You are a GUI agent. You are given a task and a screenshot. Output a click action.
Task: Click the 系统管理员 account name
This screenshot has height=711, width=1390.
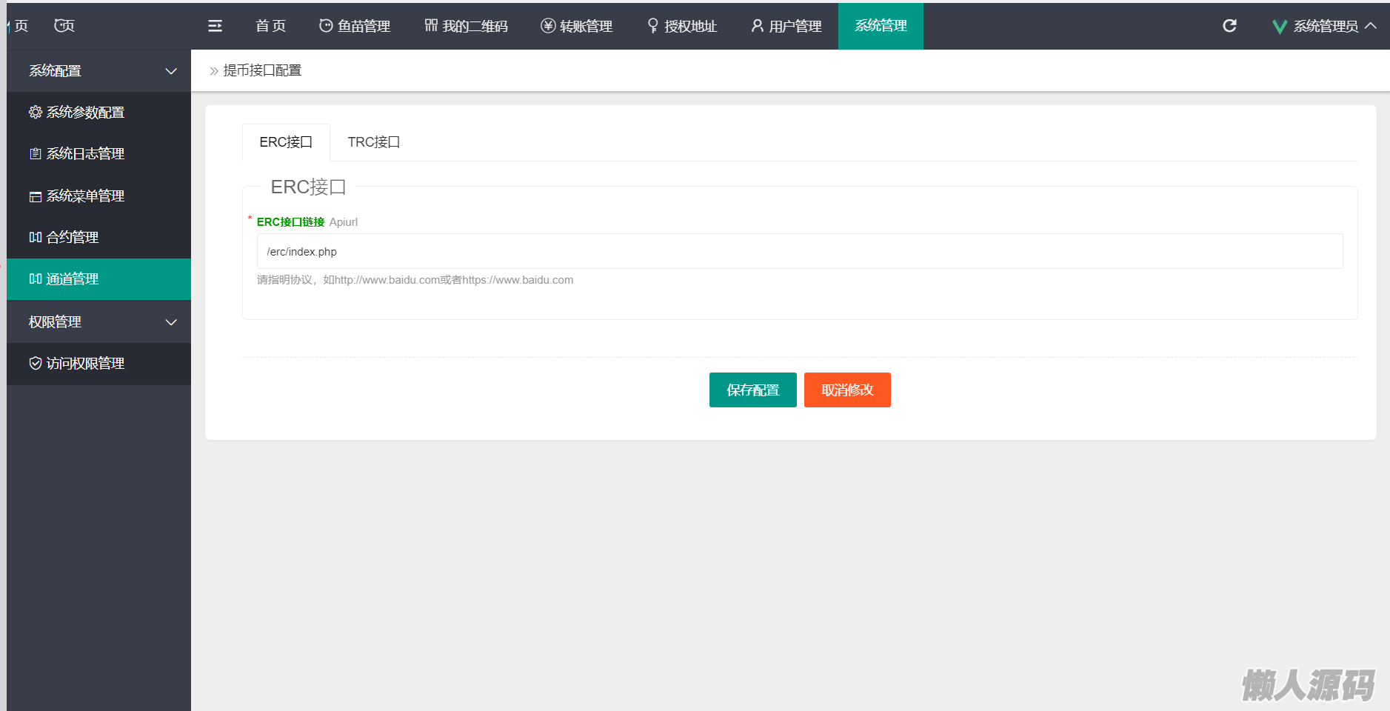tap(1326, 26)
